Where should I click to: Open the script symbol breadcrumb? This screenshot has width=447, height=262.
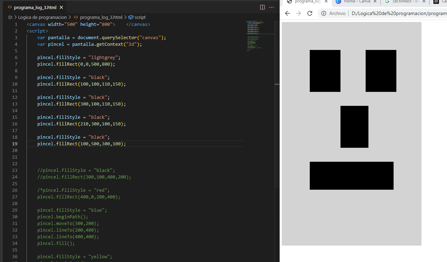tap(140, 17)
